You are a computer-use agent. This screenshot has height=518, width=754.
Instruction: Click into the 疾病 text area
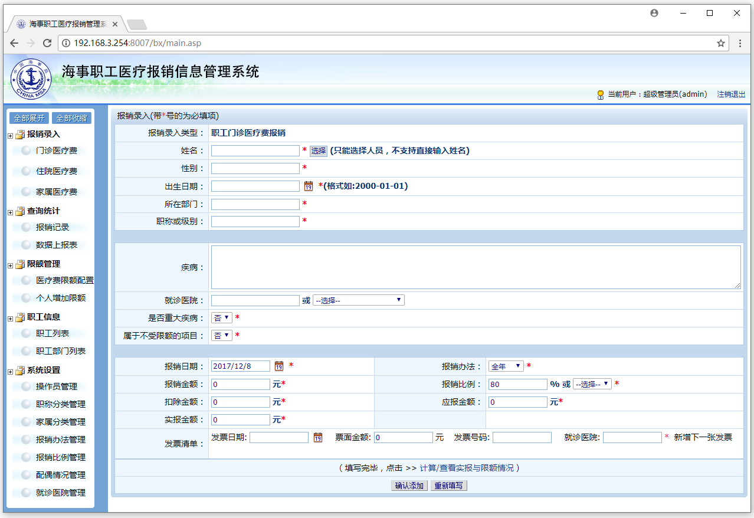coord(476,267)
